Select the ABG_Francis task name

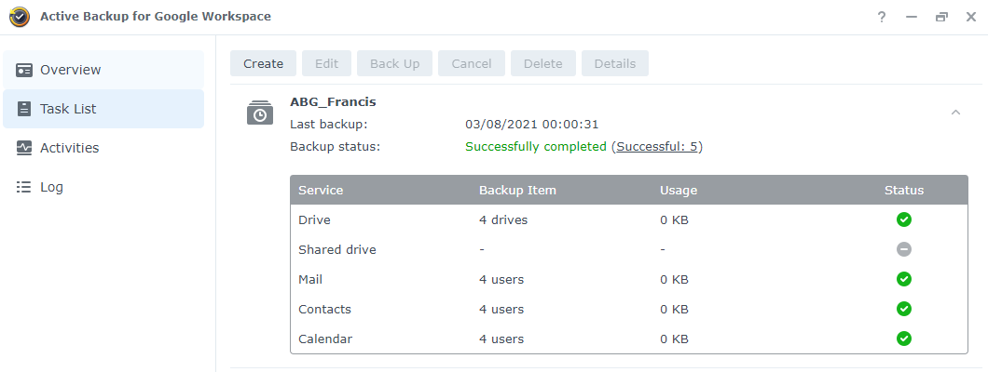point(333,101)
